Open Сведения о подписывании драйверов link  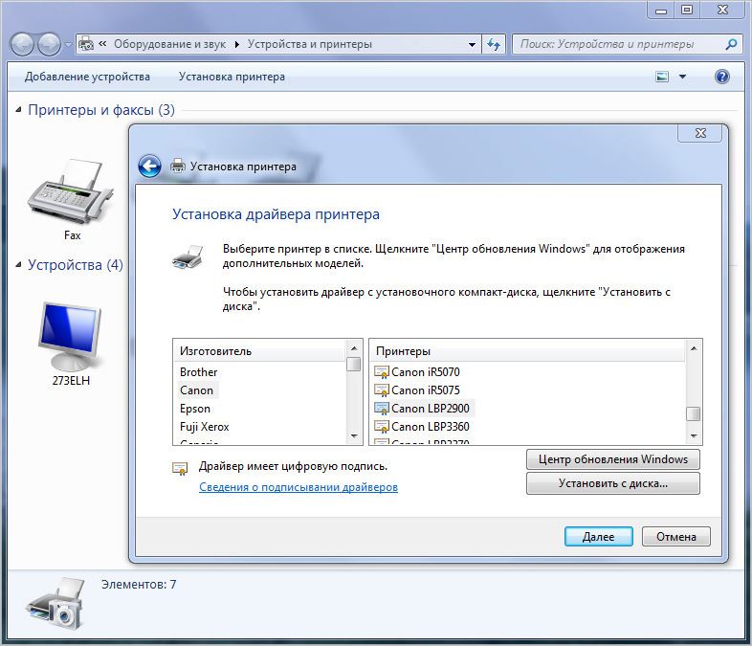coord(298,487)
